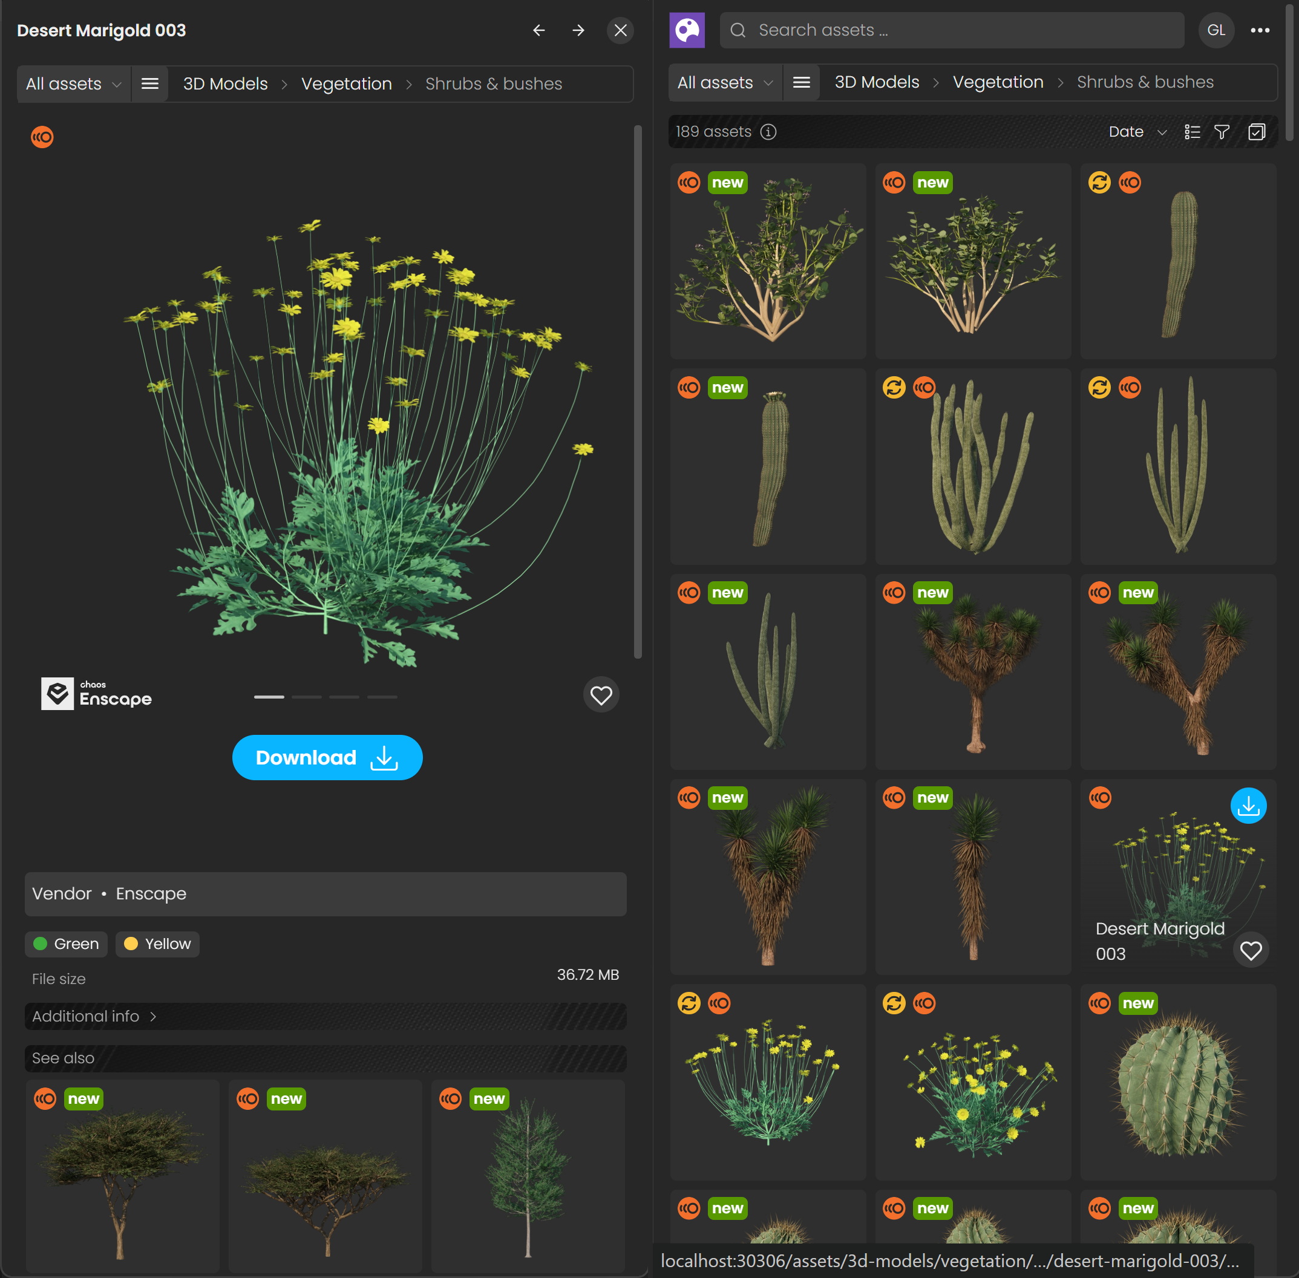Select 3D Models breadcrumb in detail panel
Viewport: 1299px width, 1278px height.
pos(225,84)
